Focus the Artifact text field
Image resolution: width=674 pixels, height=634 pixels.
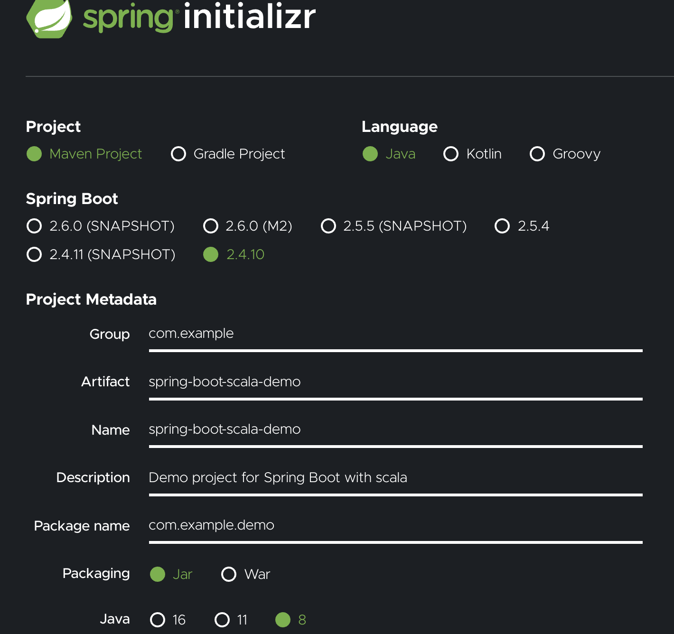click(395, 382)
